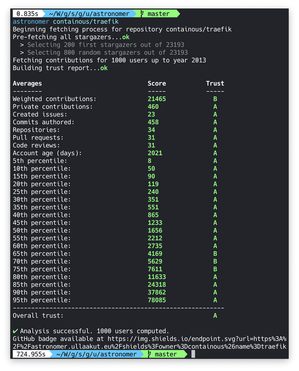Click the git branch icon in the top prompt
This screenshot has width=299, height=371.
coord(142,14)
